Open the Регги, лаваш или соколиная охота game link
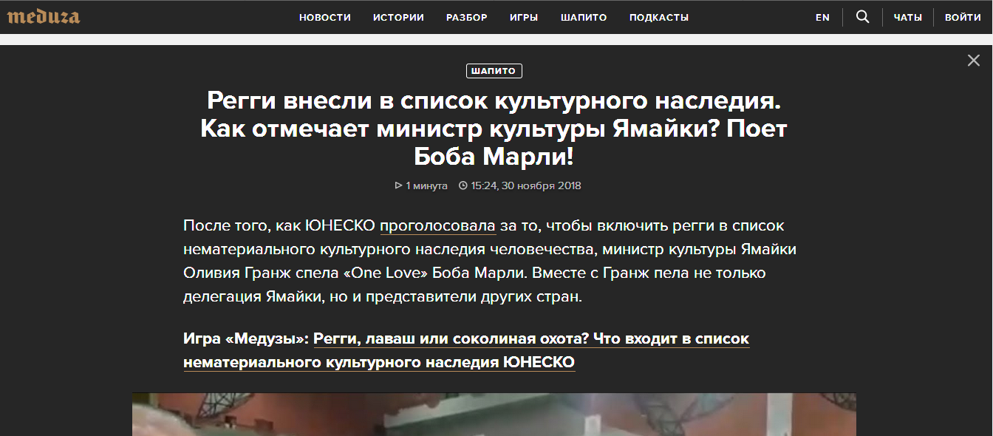The image size is (993, 436). tap(466, 351)
